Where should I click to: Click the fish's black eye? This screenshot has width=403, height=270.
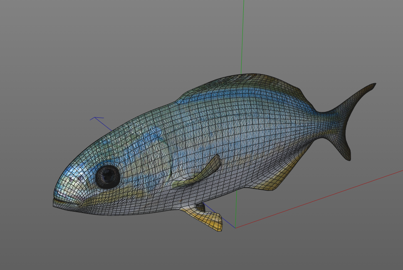(108, 176)
